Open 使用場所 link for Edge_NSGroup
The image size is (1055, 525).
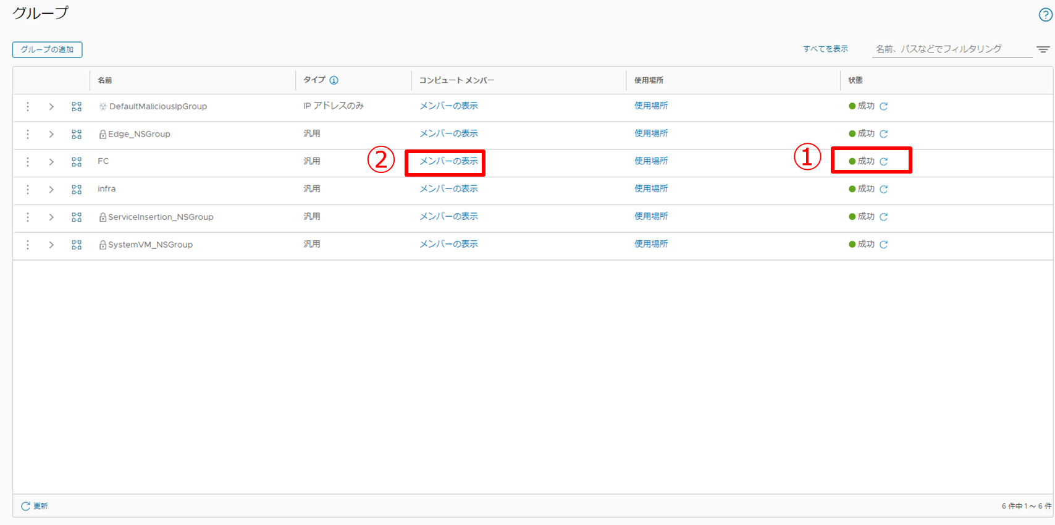pyautogui.click(x=650, y=133)
